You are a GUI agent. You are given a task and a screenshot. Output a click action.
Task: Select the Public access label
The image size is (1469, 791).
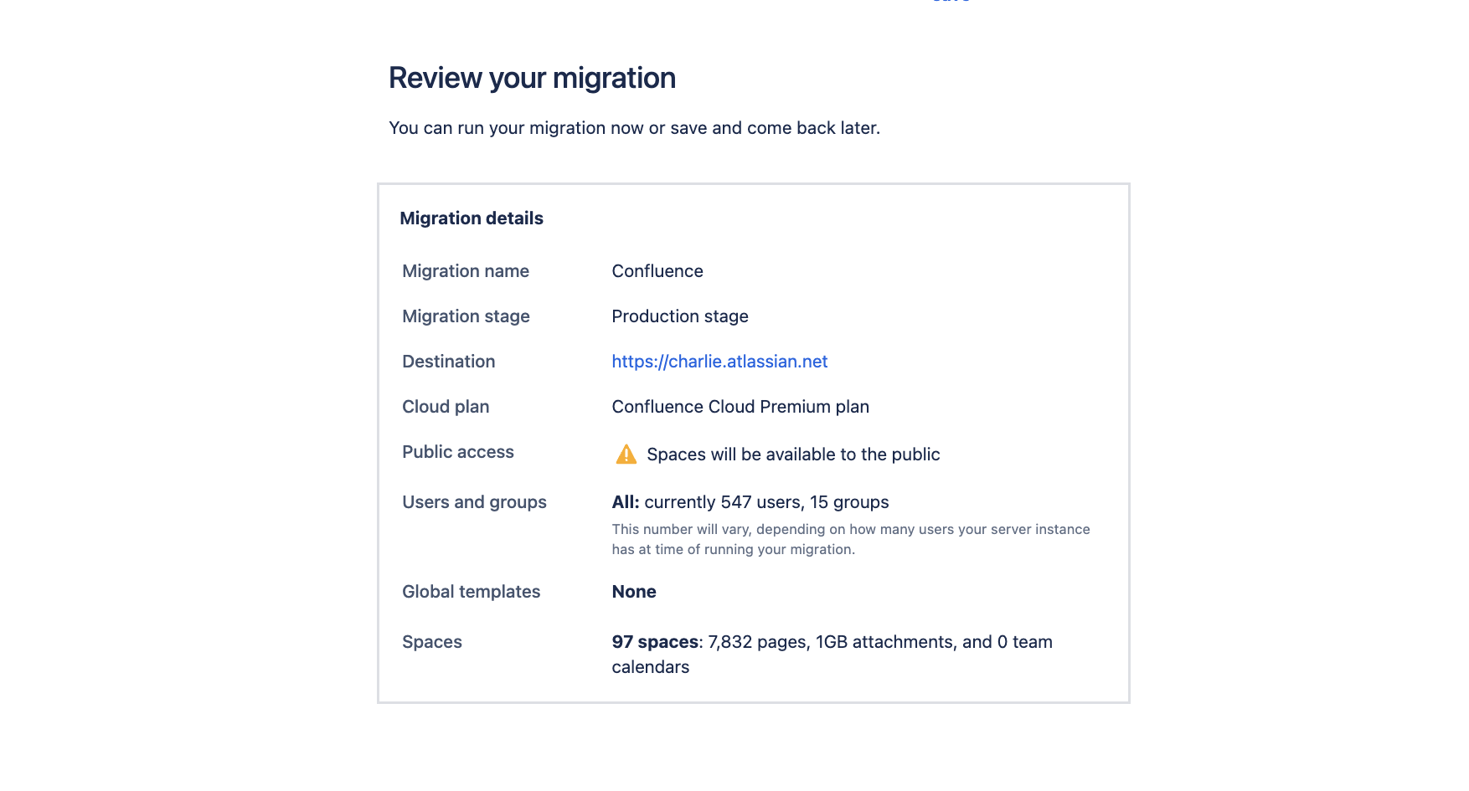[458, 451]
